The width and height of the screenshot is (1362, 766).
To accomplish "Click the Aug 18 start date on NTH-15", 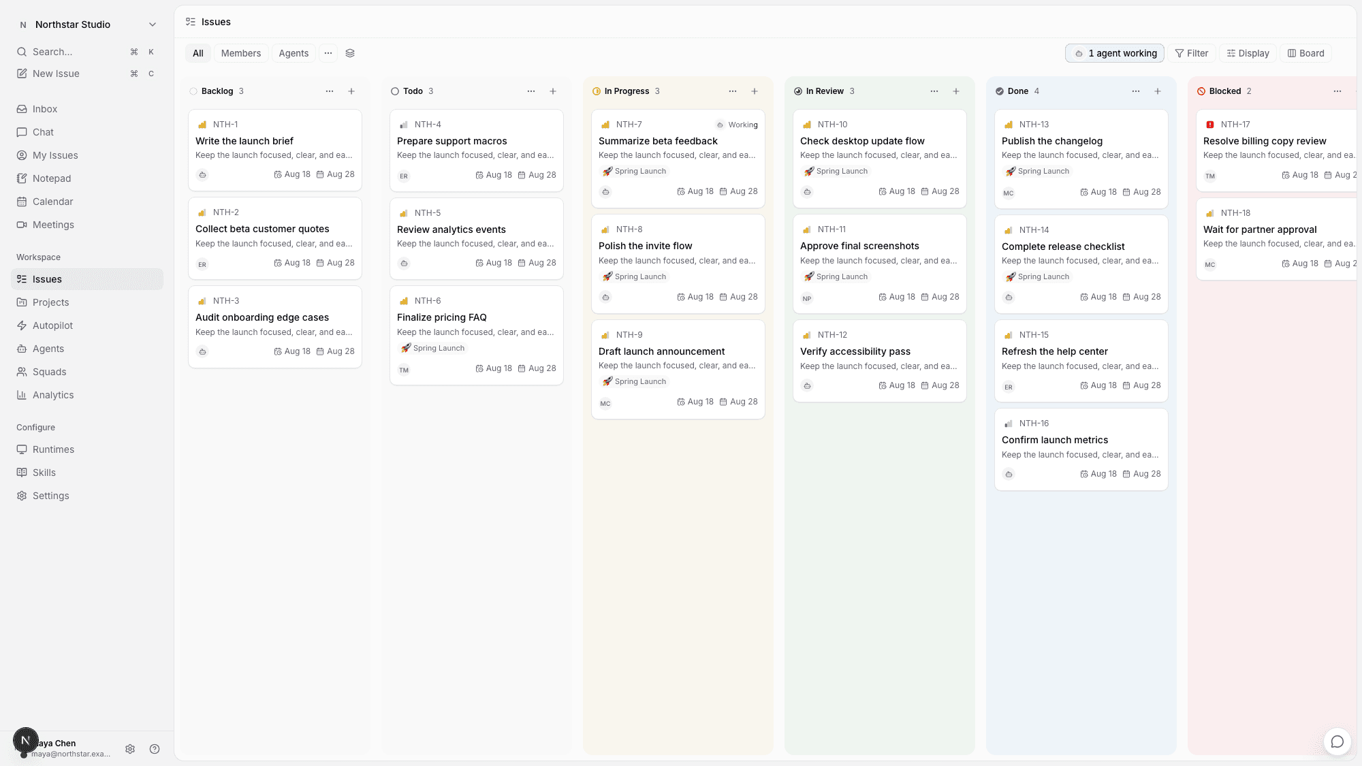I will click(x=1098, y=385).
